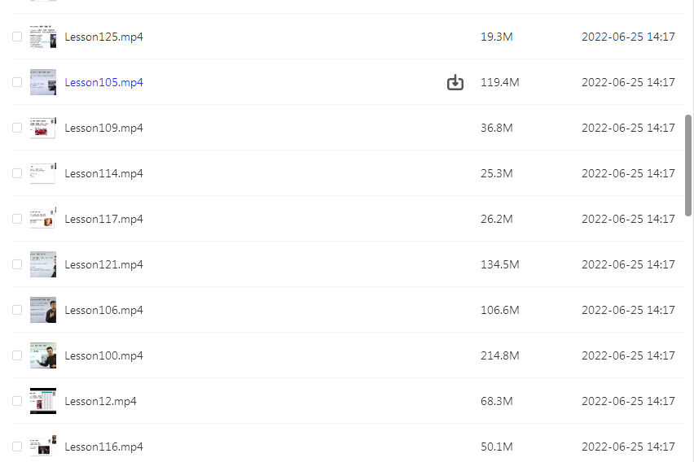This screenshot has width=694, height=462.
Task: Enable the checkbox next to Lesson12.mp4
Action: coord(17,401)
